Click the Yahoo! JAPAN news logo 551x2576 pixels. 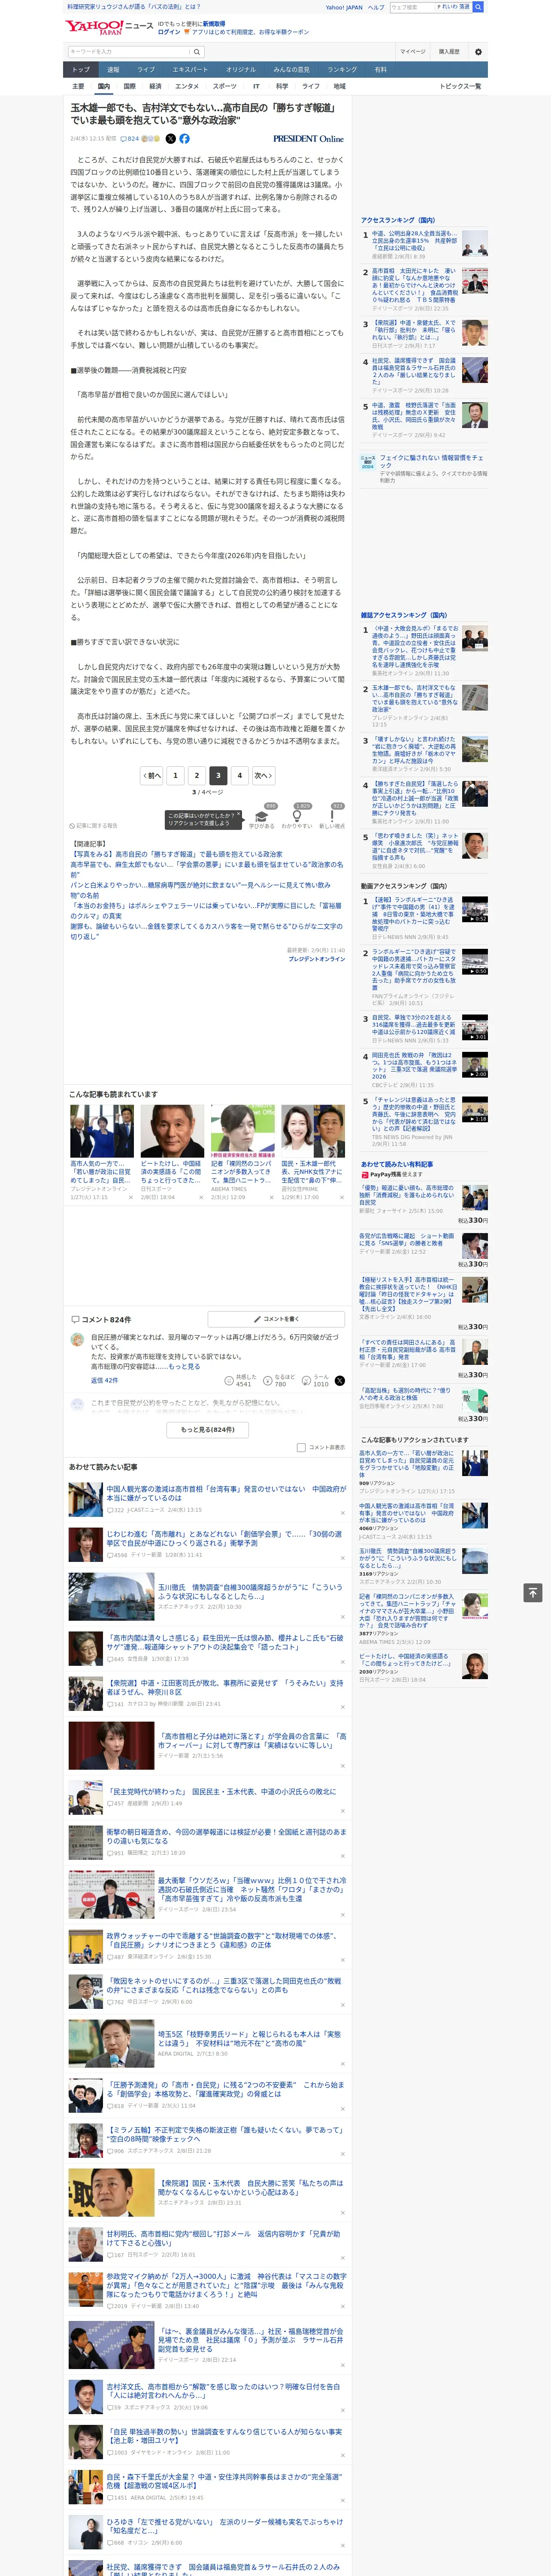[x=109, y=27]
